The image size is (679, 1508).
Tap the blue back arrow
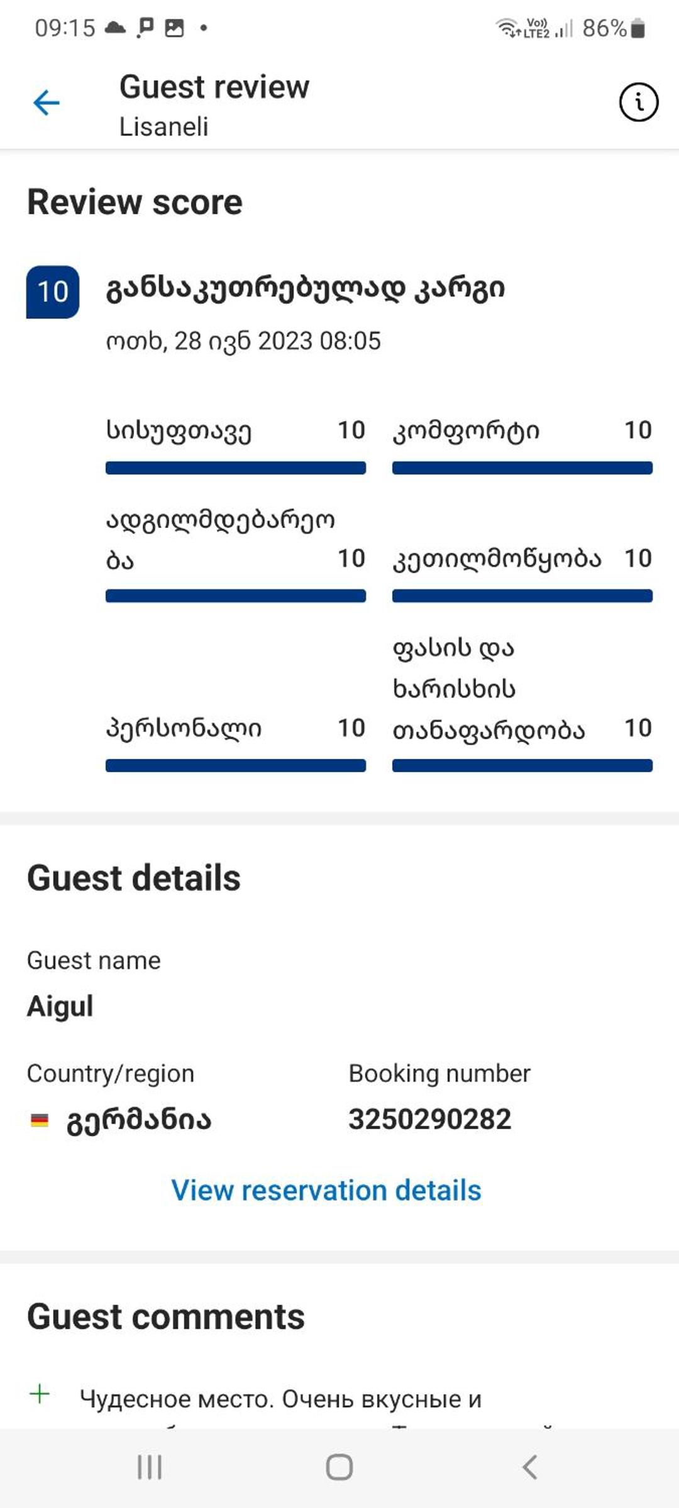pos(47,102)
